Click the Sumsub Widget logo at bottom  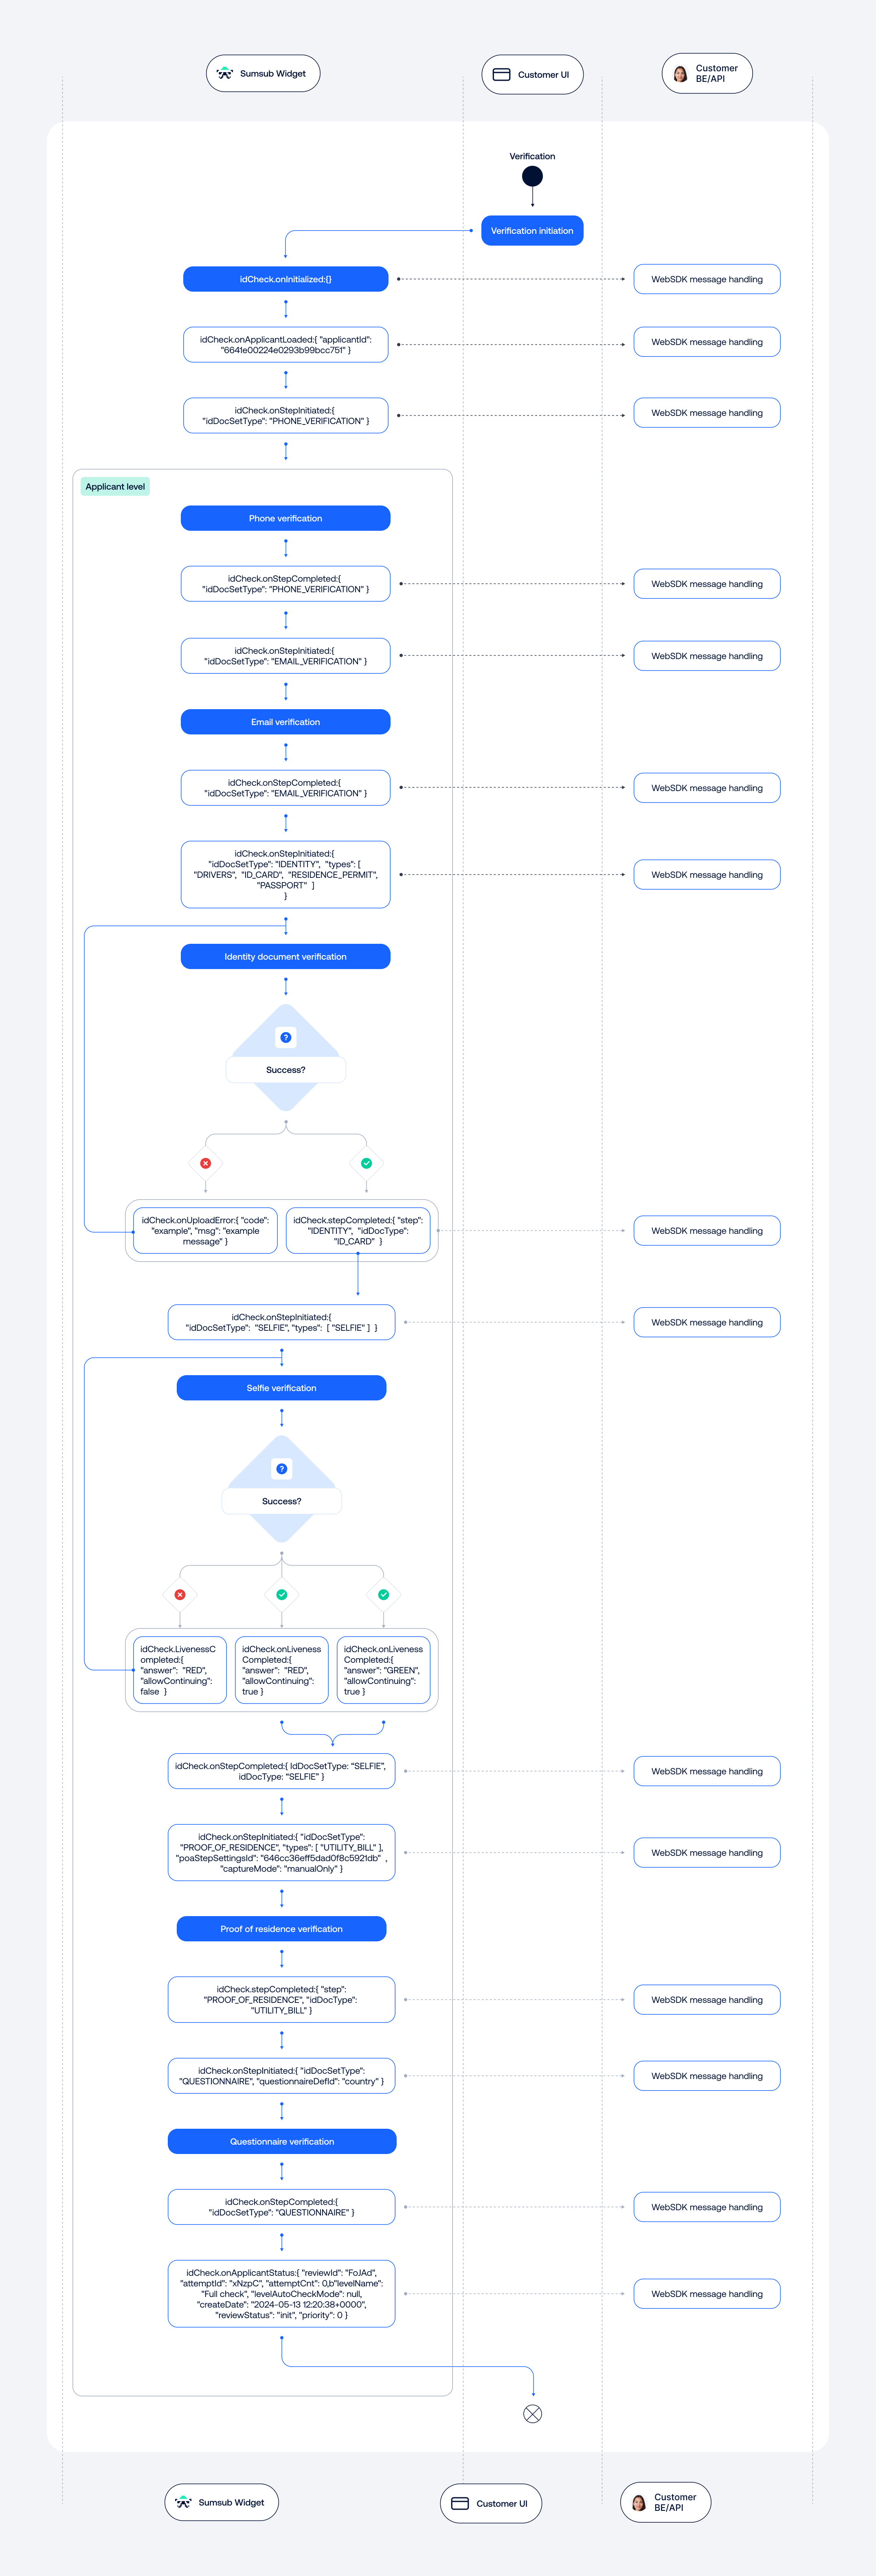pyautogui.click(x=183, y=2502)
